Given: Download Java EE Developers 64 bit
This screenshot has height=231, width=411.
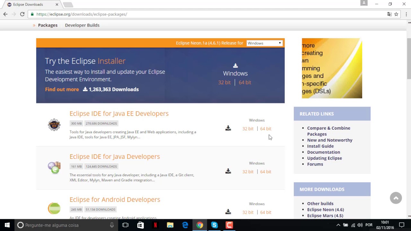Looking at the screenshot, I should coord(266,128).
